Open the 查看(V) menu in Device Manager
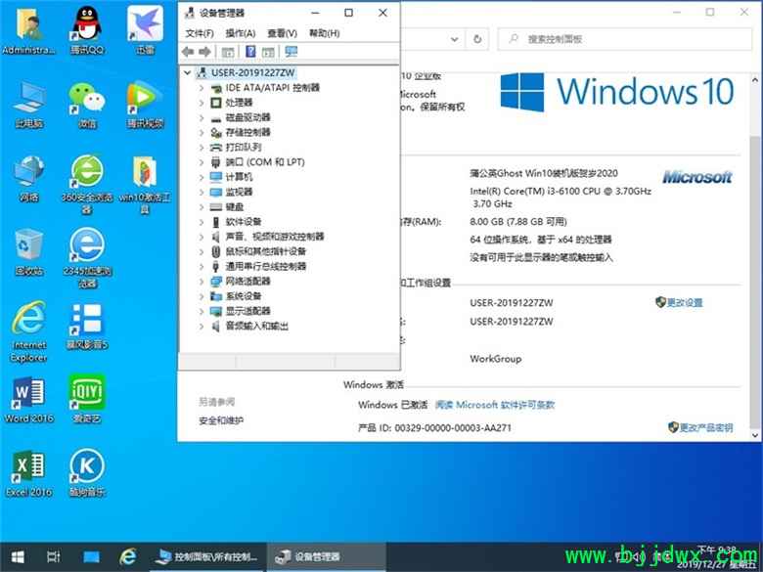763x572 pixels. pyautogui.click(x=282, y=33)
